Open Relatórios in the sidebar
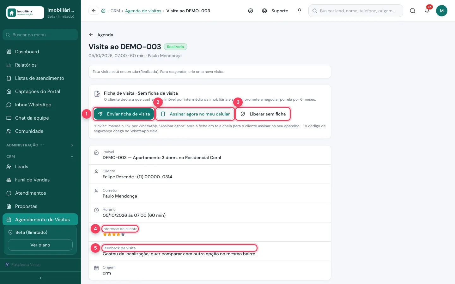 click(x=40, y=65)
